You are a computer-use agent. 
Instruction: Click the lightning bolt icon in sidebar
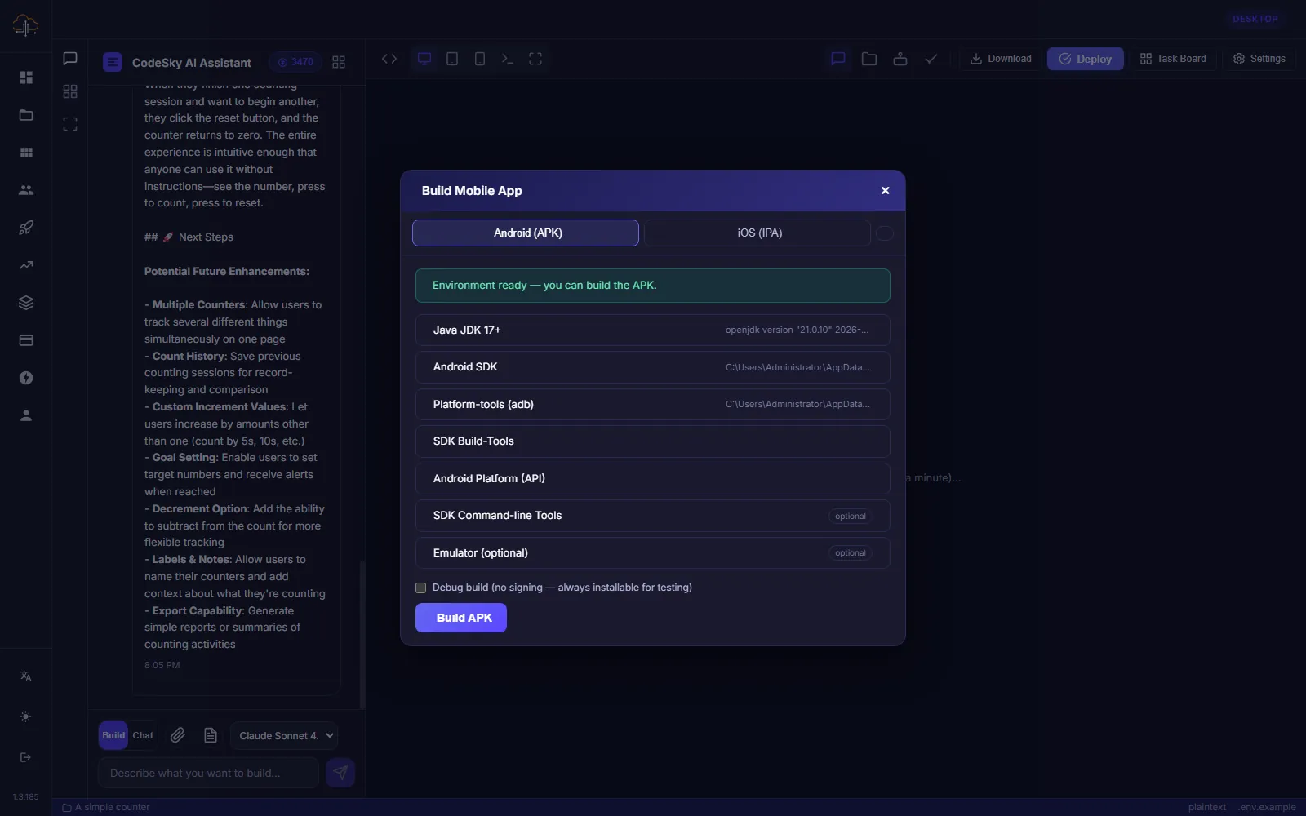(x=26, y=378)
